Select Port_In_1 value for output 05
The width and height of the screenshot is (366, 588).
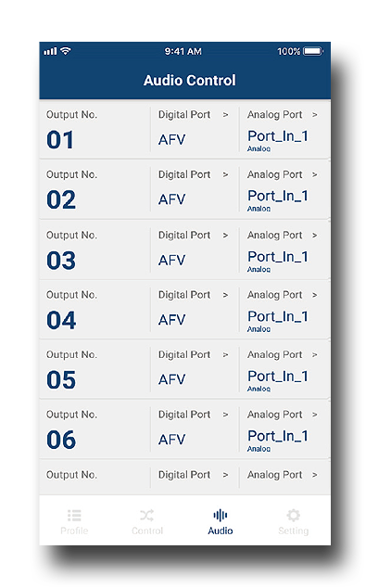point(278,377)
